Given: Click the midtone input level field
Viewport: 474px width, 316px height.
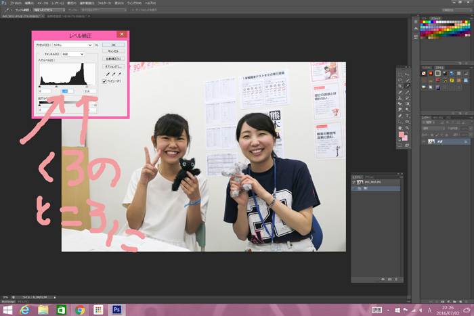Looking at the screenshot, I should (x=68, y=91).
